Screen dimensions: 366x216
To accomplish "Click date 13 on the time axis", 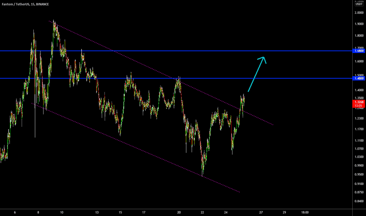I will click(x=97, y=212).
